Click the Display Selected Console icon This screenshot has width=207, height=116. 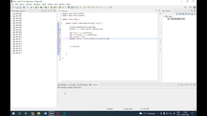pyautogui.click(x=182, y=85)
